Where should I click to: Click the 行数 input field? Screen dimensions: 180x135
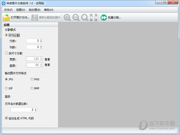tap(34, 41)
